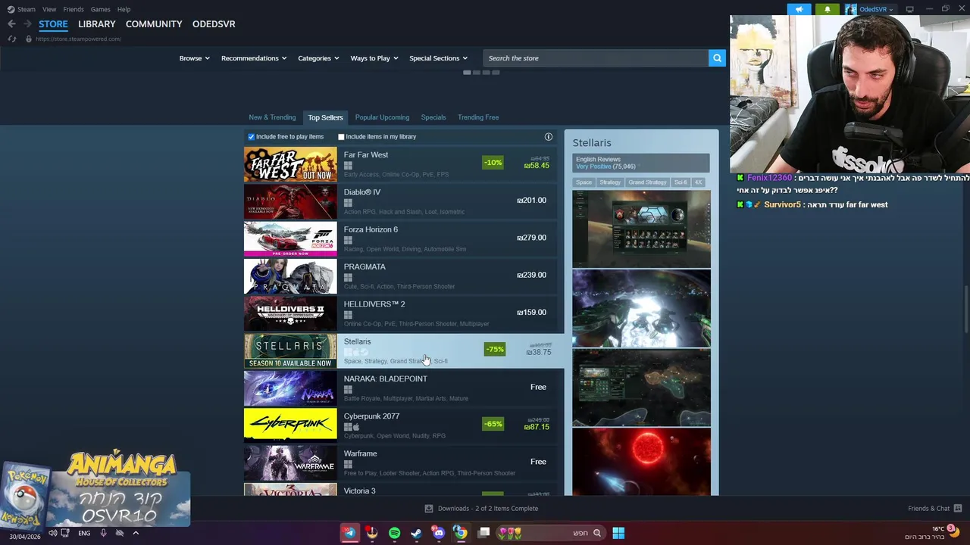Uncheck Include free to play items
The height and width of the screenshot is (545, 970).
pyautogui.click(x=252, y=137)
